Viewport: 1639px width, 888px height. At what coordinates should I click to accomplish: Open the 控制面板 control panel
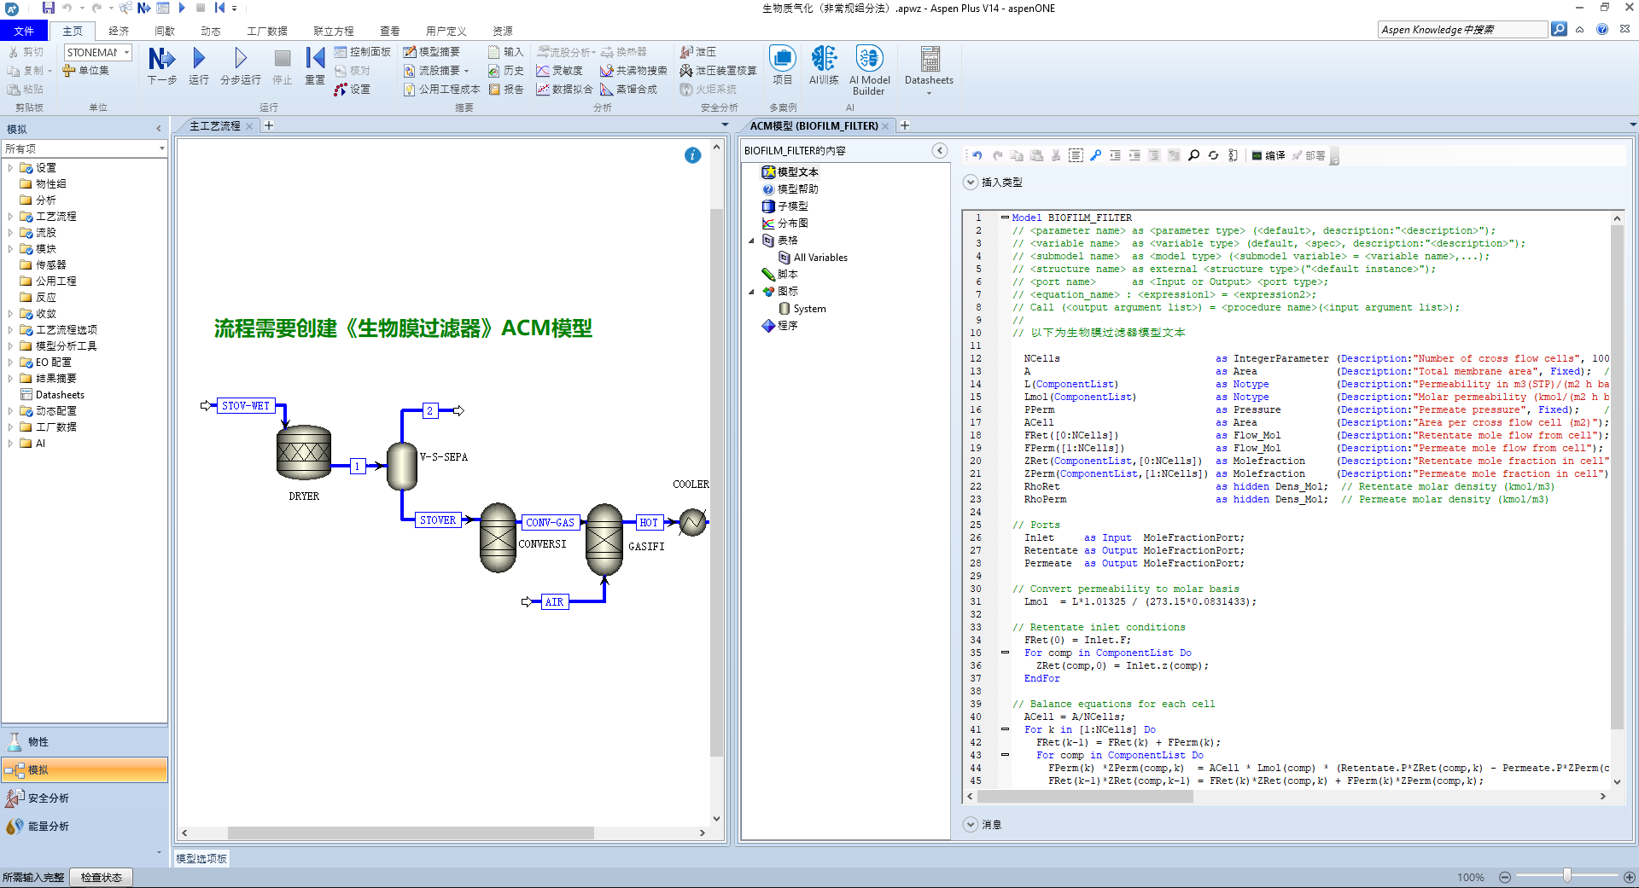[362, 52]
